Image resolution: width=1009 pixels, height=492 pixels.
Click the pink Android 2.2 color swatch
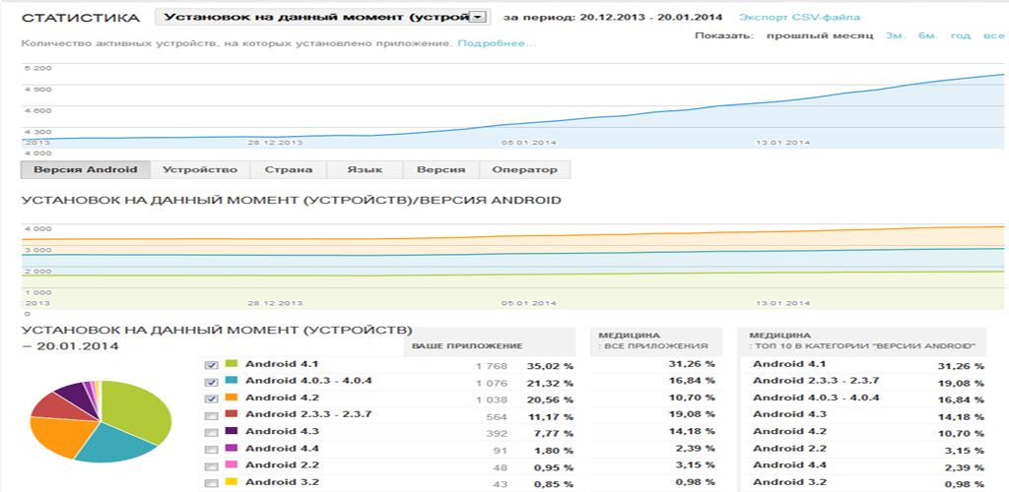click(232, 465)
